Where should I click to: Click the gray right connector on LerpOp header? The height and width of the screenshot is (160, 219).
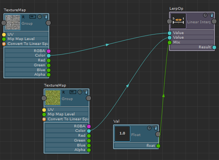pos(214,21)
